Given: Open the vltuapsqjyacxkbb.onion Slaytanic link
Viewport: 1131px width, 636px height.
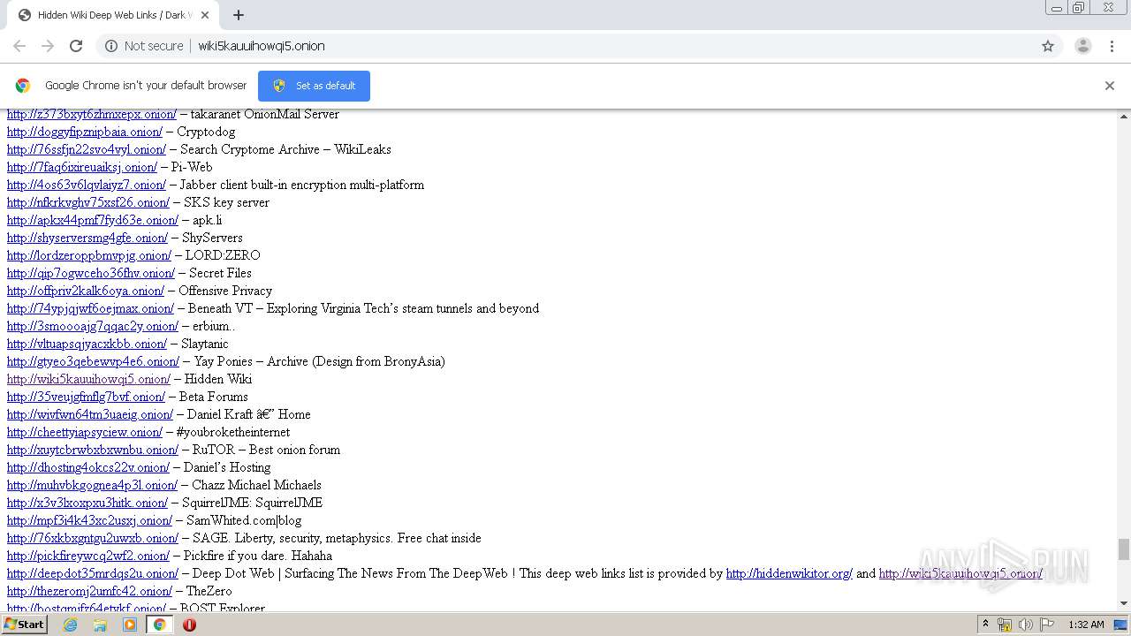Looking at the screenshot, I should (87, 344).
